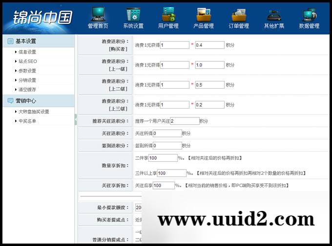Open 分销设置 in sidebar
Screen dimensions: 332x246
(x=27, y=80)
